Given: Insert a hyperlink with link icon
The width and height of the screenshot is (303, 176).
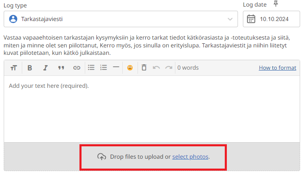Looking at the screenshot, I should point(77,68).
